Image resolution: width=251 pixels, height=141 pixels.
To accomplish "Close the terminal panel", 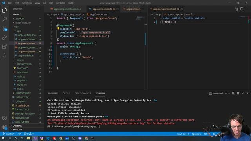I will click(247, 93).
